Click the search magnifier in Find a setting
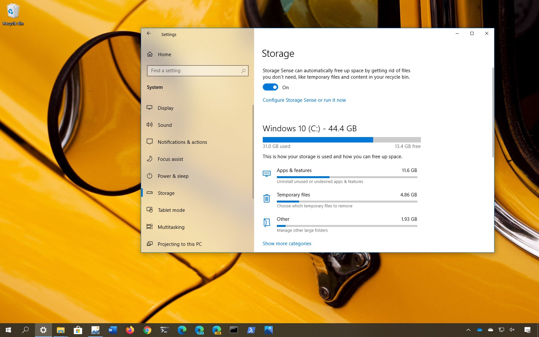Image resolution: width=539 pixels, height=337 pixels. click(x=244, y=71)
